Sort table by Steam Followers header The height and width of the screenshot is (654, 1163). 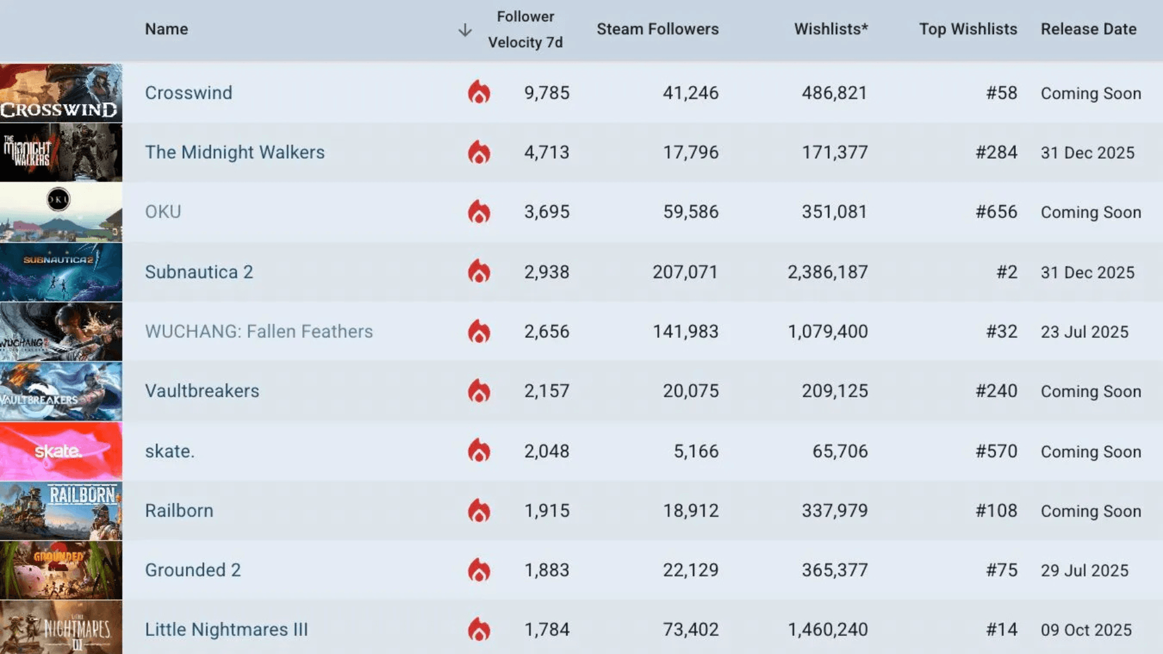point(657,29)
